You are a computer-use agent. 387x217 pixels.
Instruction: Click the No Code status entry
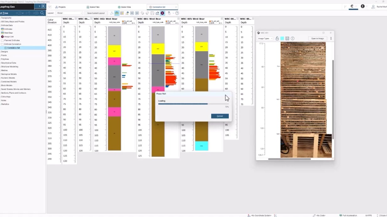click(x=319, y=215)
